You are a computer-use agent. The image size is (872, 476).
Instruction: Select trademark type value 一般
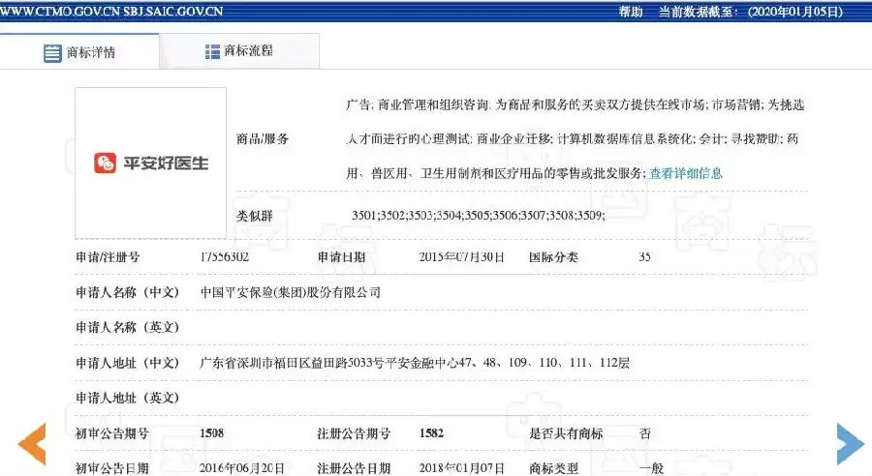click(x=651, y=468)
